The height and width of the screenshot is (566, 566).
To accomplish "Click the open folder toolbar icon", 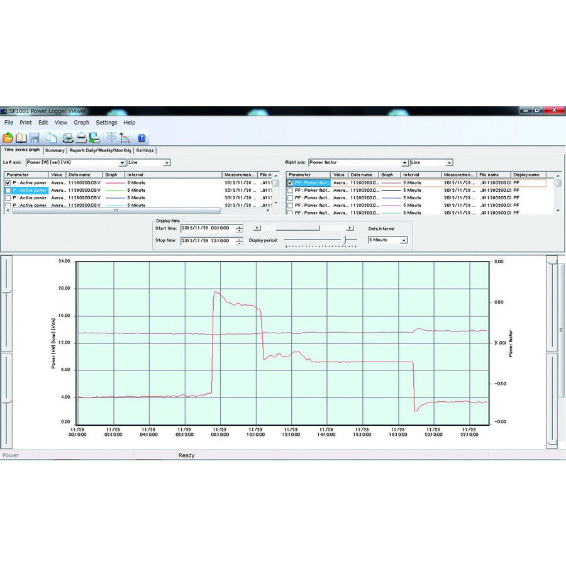I will click(x=8, y=138).
